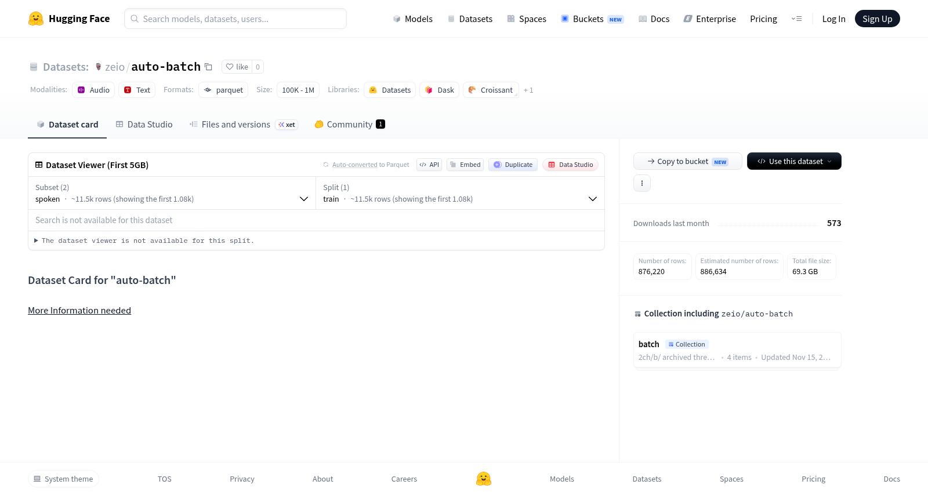The height and width of the screenshot is (499, 928).
Task: Click the Embed button
Action: click(x=465, y=165)
